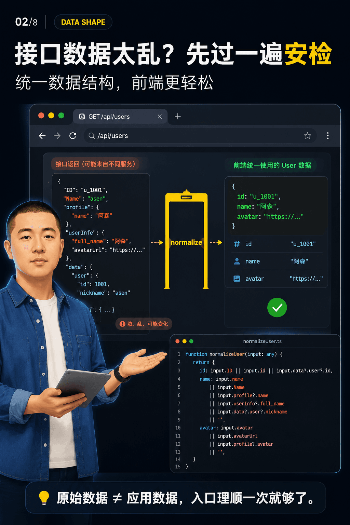Click the "avatarUrl": "https://..." line

tap(108, 250)
